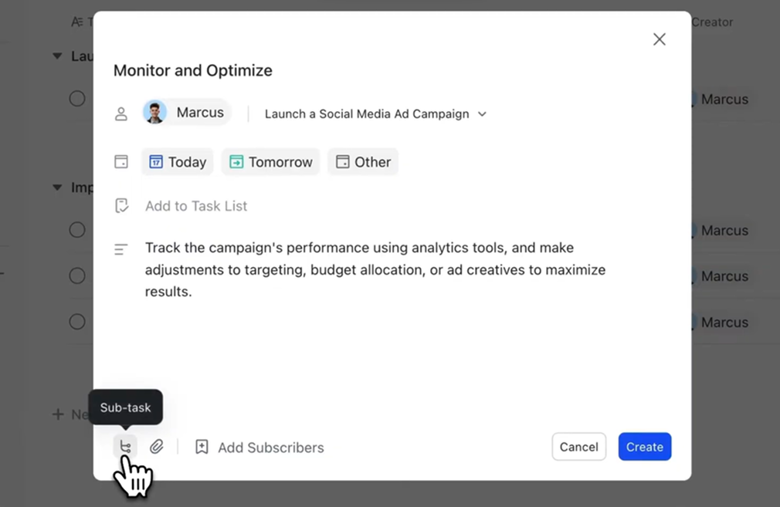Click the task description text area
The width and height of the screenshot is (780, 507).
pyautogui.click(x=375, y=270)
